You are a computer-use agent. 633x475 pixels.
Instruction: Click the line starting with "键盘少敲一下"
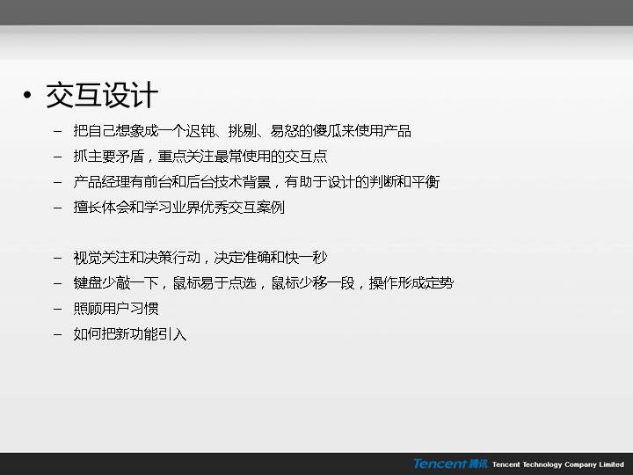[x=264, y=283]
